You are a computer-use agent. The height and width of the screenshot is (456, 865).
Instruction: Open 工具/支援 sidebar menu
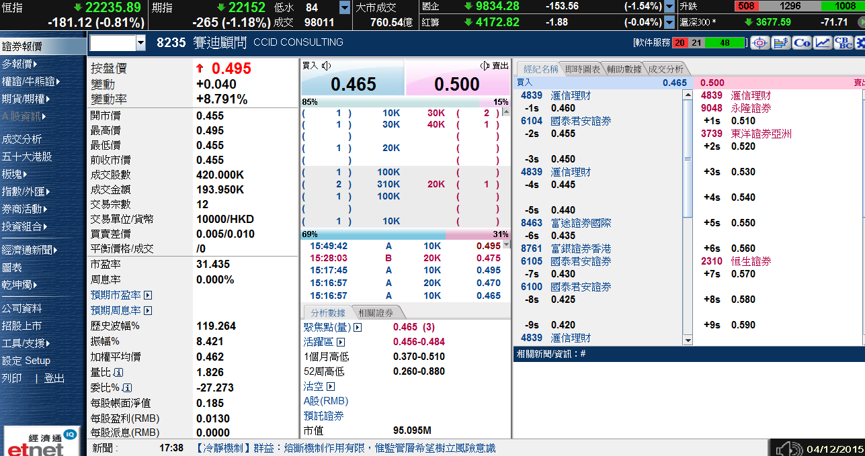tap(27, 343)
